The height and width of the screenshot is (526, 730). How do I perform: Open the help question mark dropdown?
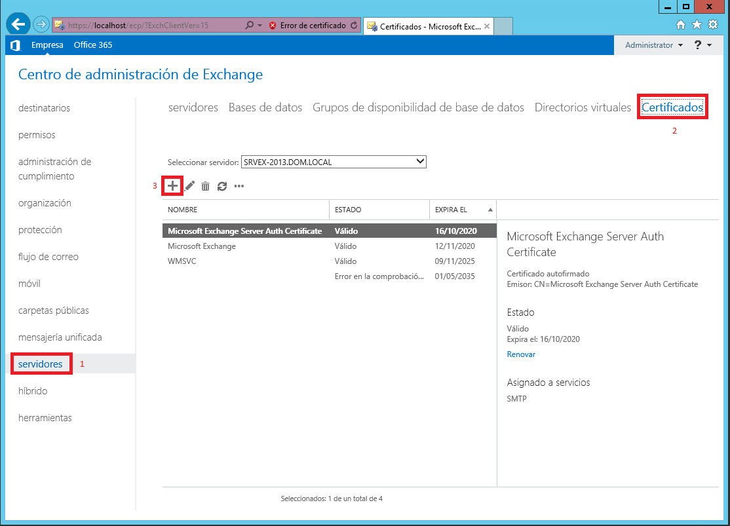coord(701,45)
